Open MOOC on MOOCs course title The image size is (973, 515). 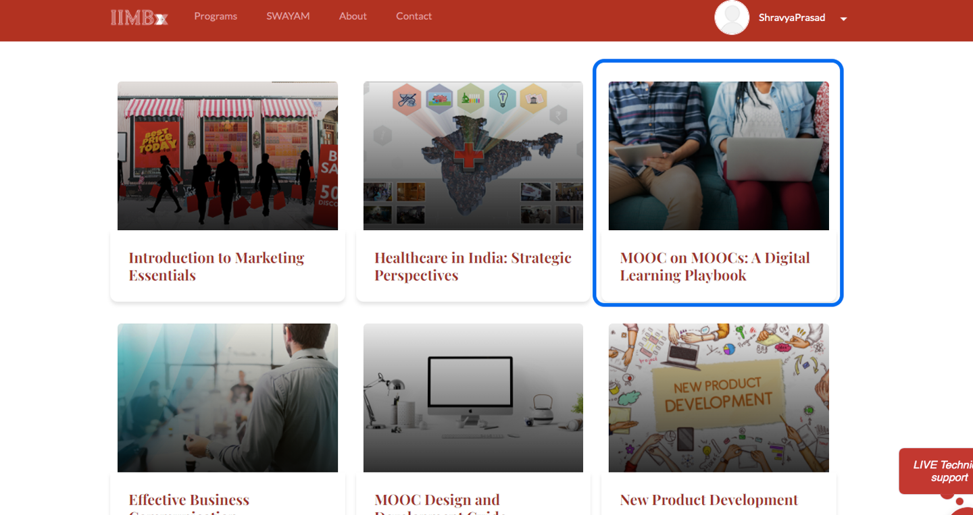click(714, 266)
